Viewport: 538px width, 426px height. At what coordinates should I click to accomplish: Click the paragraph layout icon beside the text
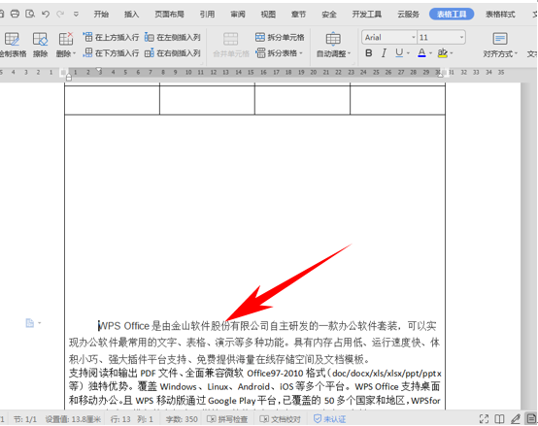point(30,323)
